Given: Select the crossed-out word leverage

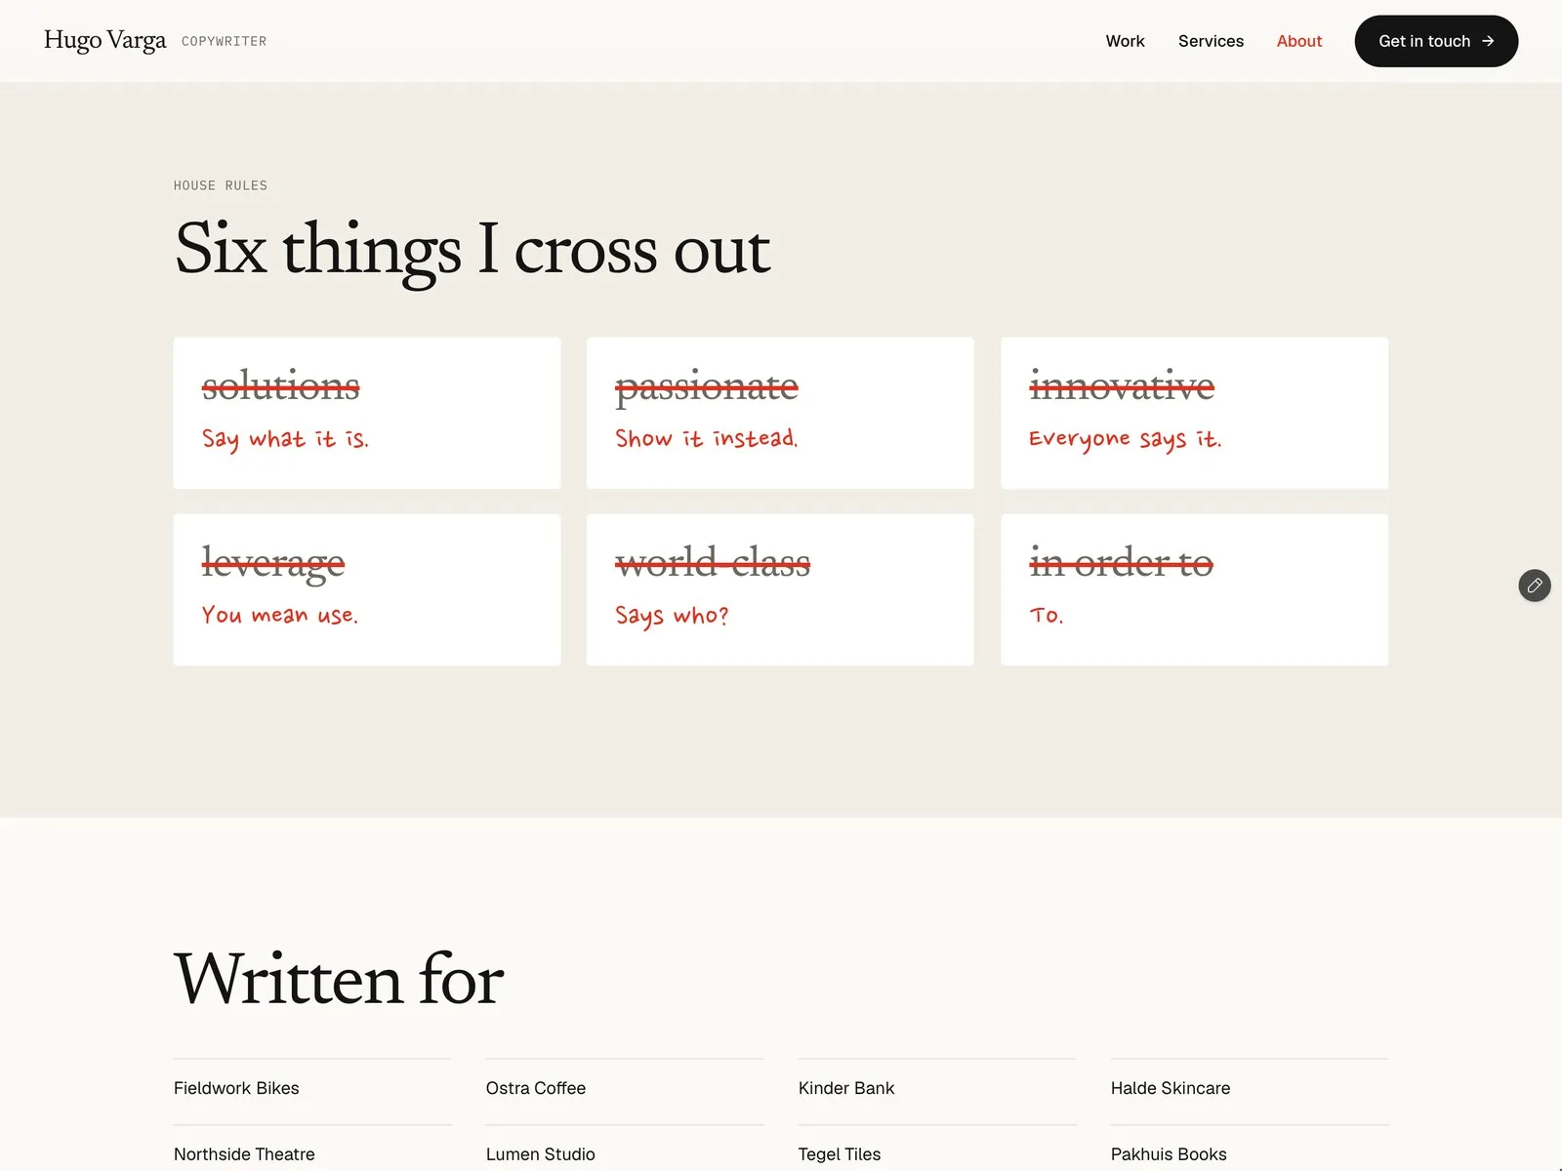Looking at the screenshot, I should click(273, 564).
